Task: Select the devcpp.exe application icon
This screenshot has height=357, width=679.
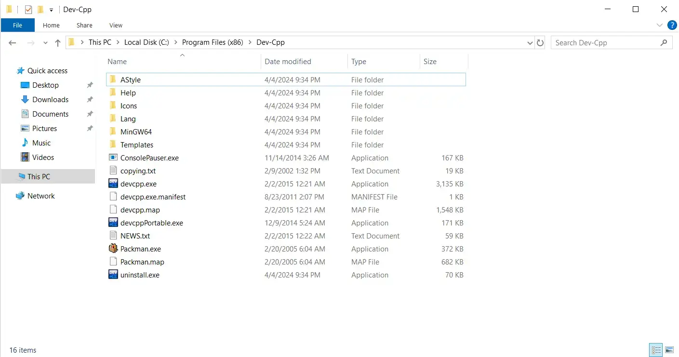Action: [x=113, y=184]
